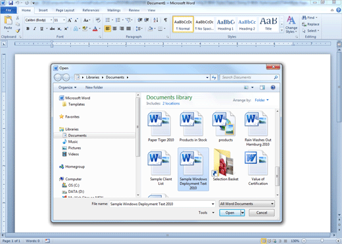Click the Word Help icon in ribbon

click(339, 10)
